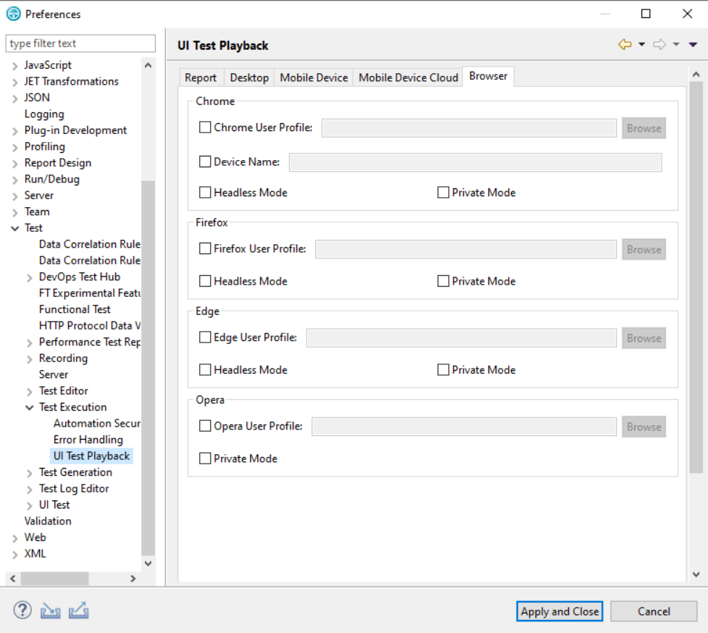Enable Opera Private Mode
The width and height of the screenshot is (708, 633).
[205, 458]
